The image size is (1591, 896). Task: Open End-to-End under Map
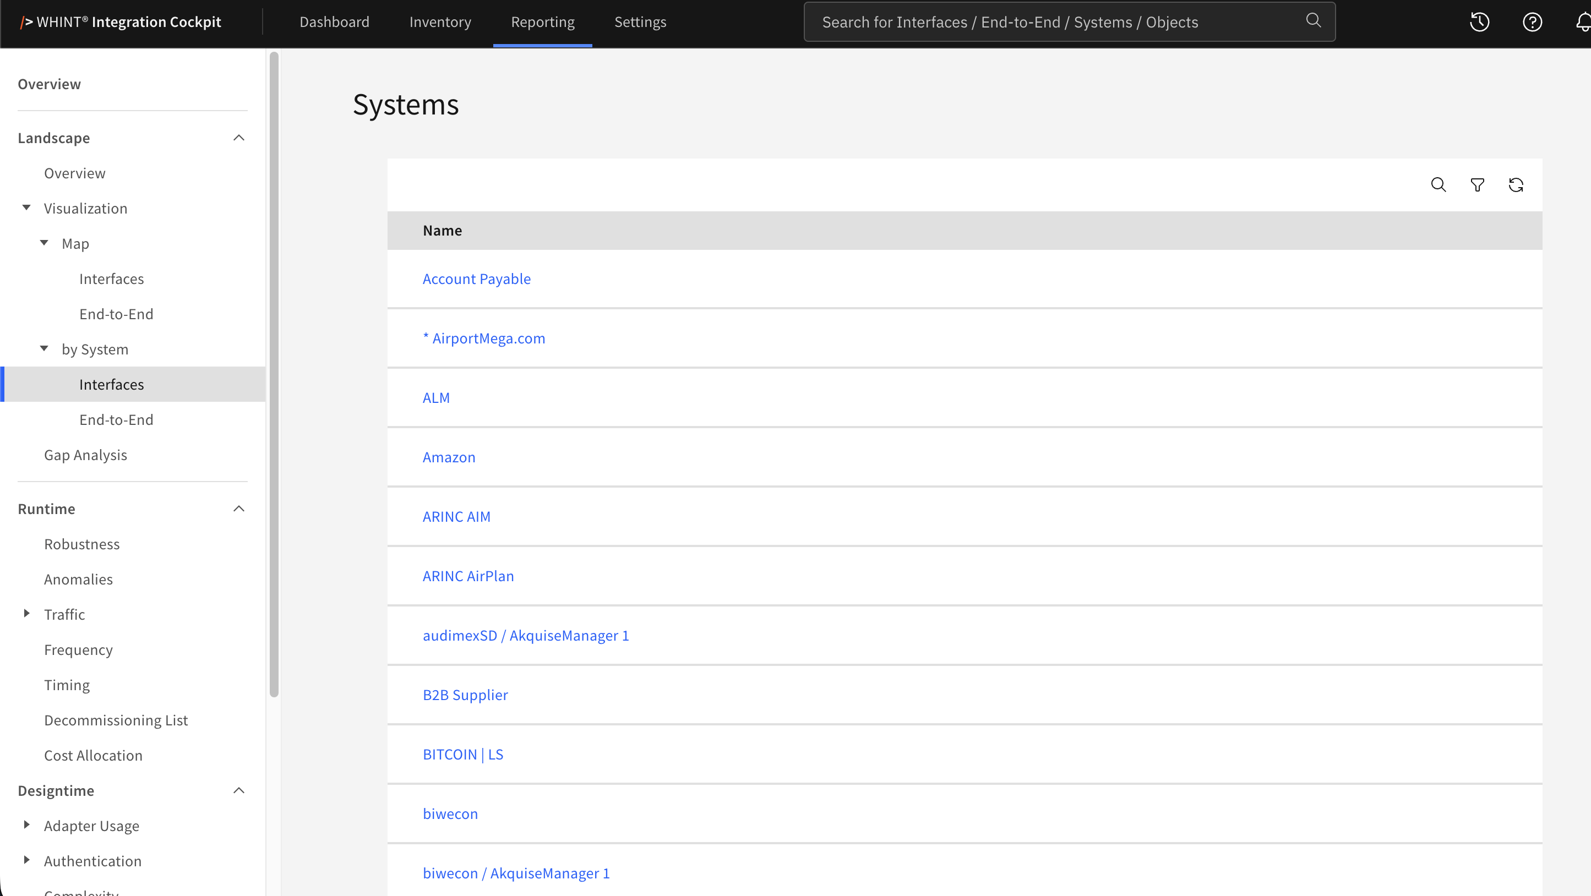pos(117,314)
